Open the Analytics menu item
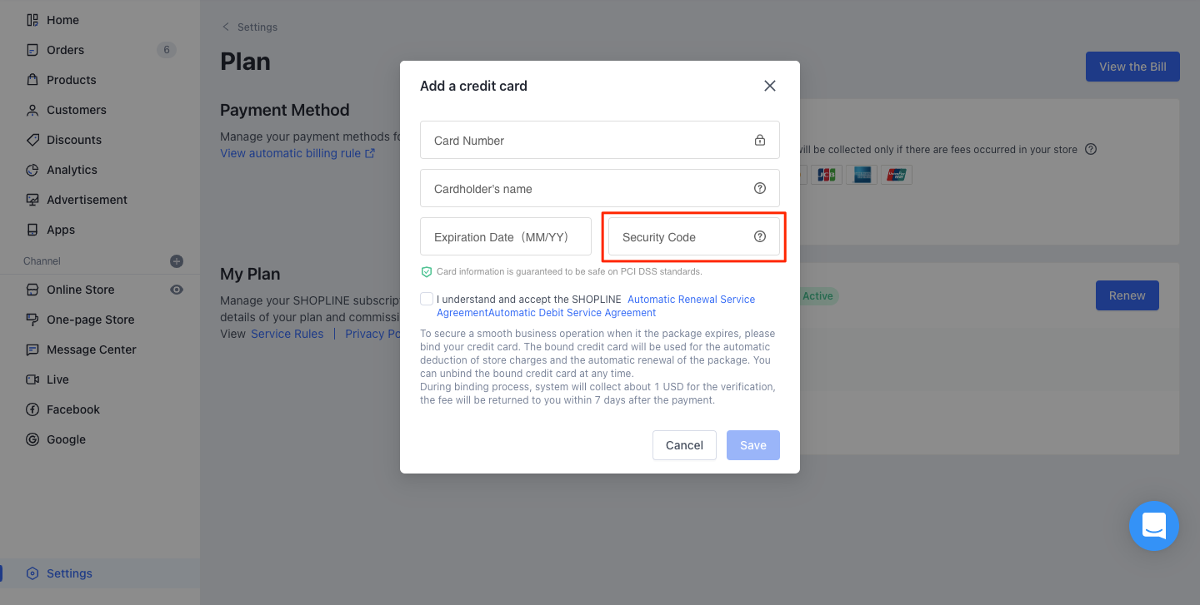1200x605 pixels. tap(72, 170)
